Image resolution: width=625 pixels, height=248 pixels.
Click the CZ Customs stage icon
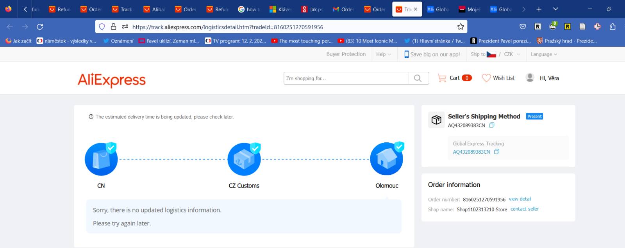(x=244, y=159)
